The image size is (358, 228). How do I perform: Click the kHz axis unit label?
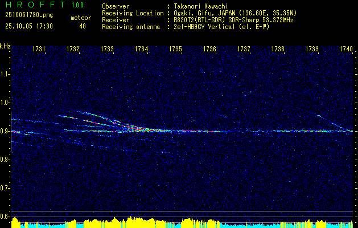click(5, 46)
